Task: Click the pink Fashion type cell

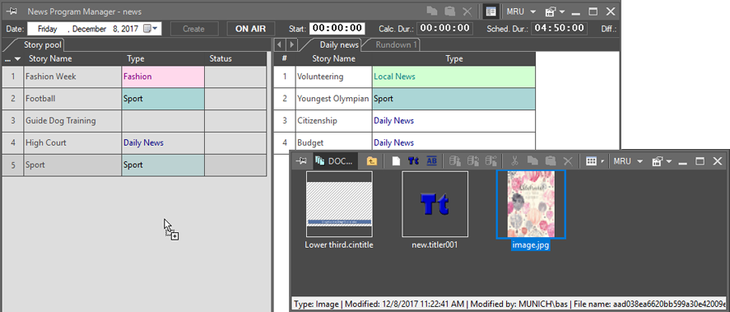Action: pos(163,77)
